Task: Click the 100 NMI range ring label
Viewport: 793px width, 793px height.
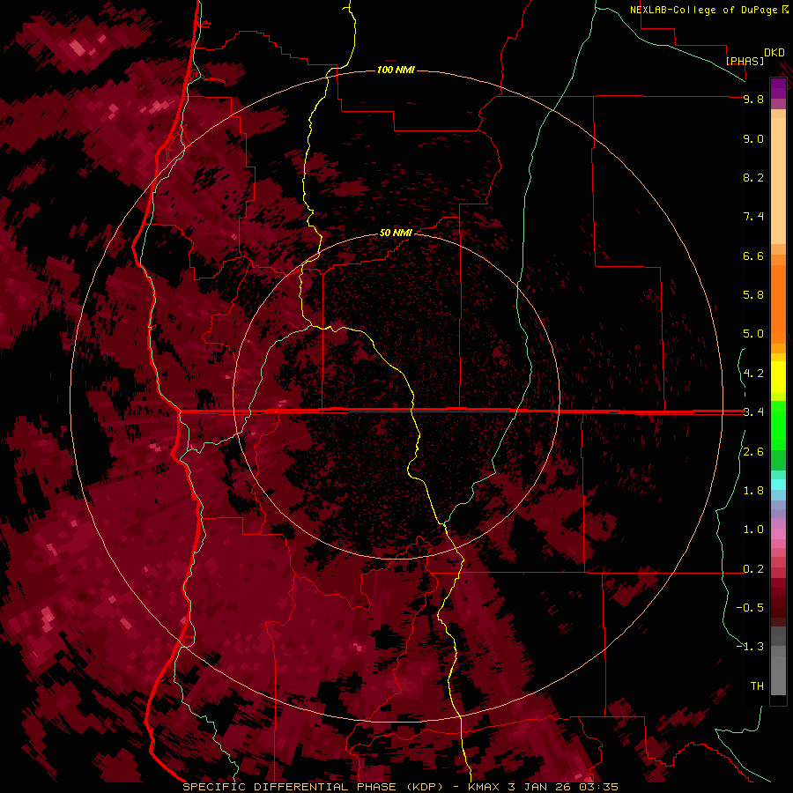Action: (x=396, y=70)
